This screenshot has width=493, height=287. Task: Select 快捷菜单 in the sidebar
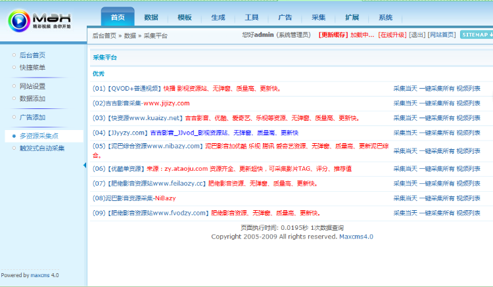click(x=32, y=68)
